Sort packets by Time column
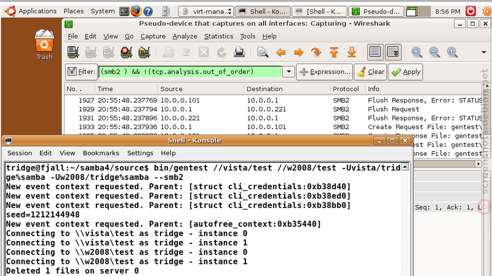The width and height of the screenshot is (492, 276). point(127,89)
